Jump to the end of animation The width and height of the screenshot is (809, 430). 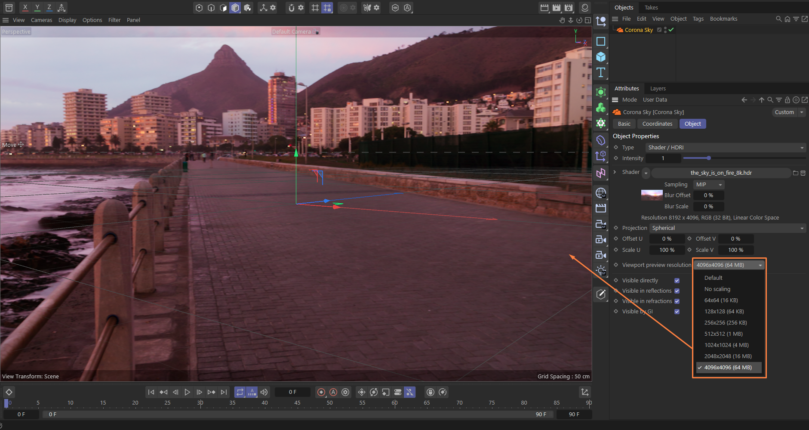pos(224,392)
